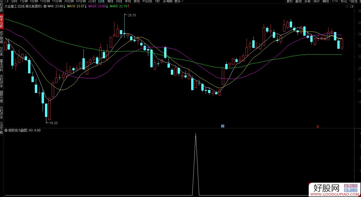Screen dimensions: 361x197
Task: Switch to the 年线 yearly period
Action: [128, 1]
